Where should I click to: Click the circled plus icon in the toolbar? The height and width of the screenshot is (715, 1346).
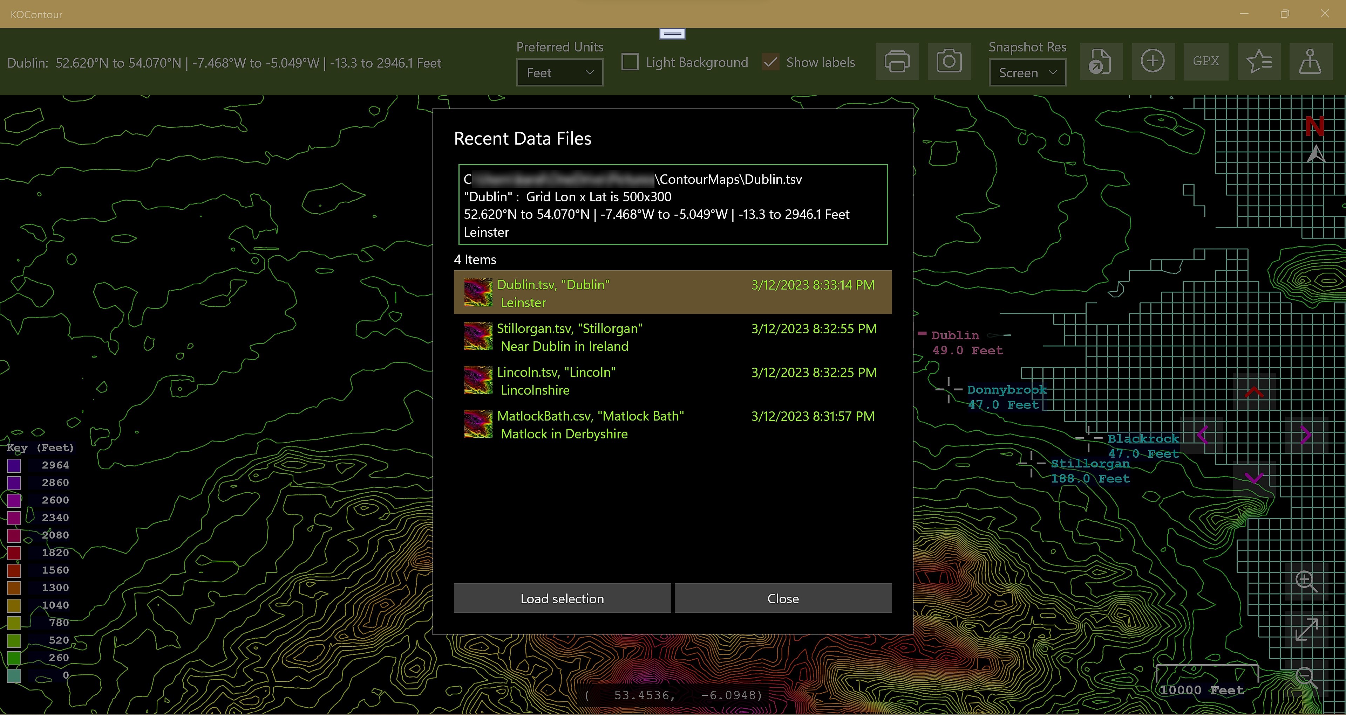(1153, 62)
